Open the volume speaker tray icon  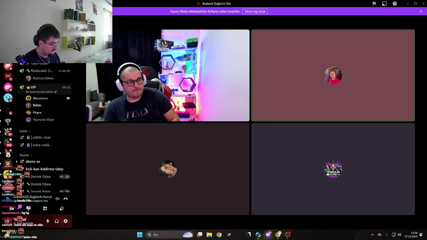pyautogui.click(x=399, y=235)
